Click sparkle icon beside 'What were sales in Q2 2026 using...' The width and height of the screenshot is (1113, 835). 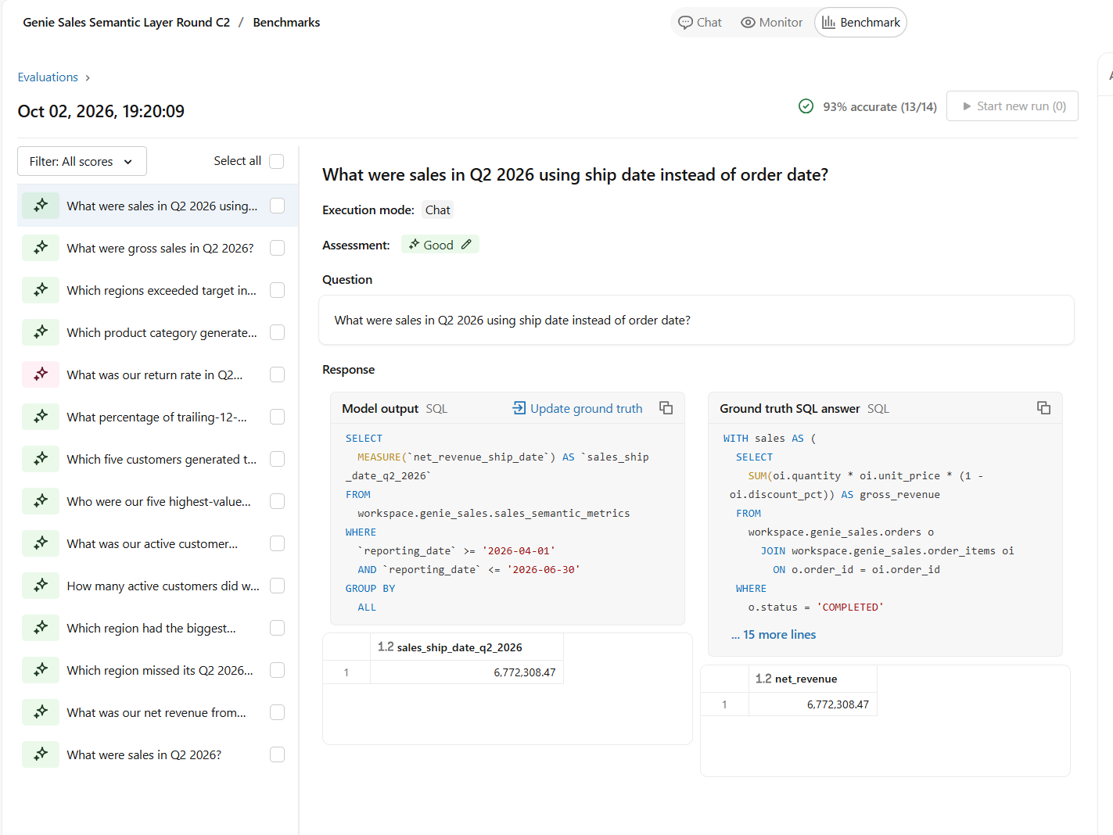[41, 206]
